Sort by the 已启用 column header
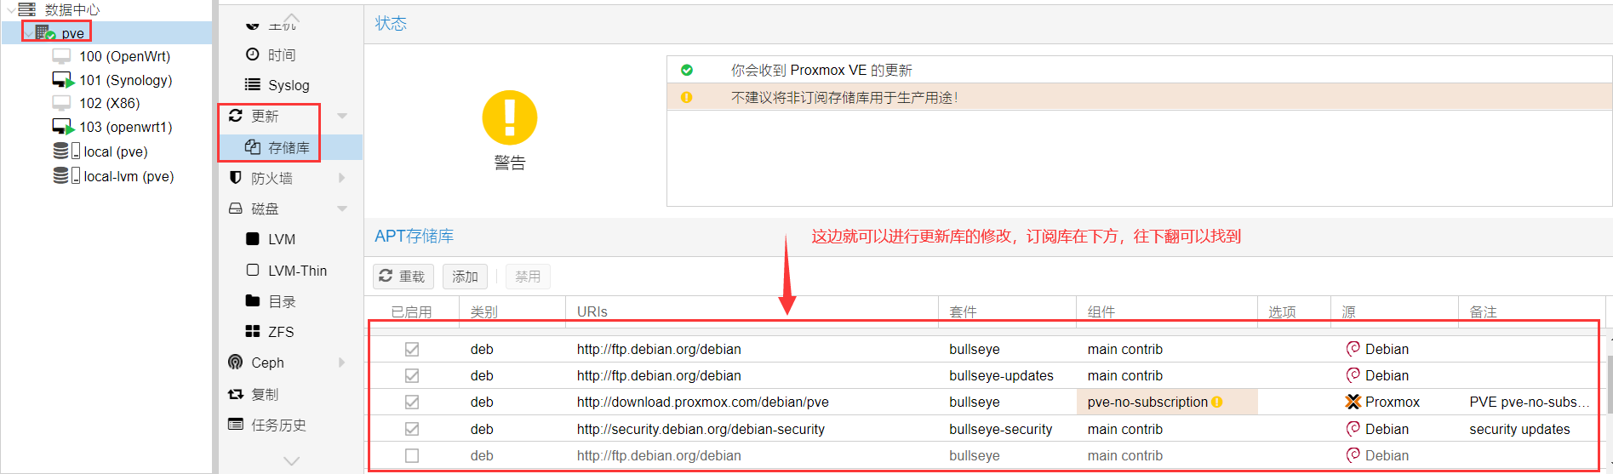The image size is (1613, 474). click(x=412, y=311)
